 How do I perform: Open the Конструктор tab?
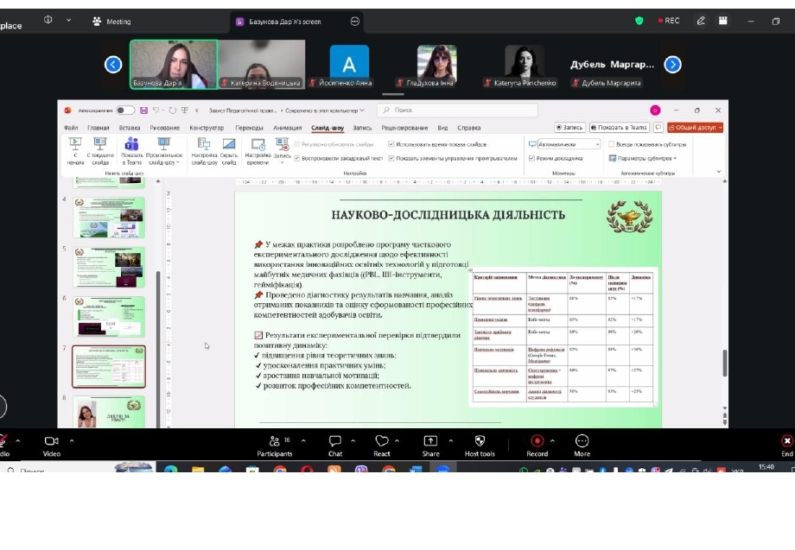click(x=207, y=128)
